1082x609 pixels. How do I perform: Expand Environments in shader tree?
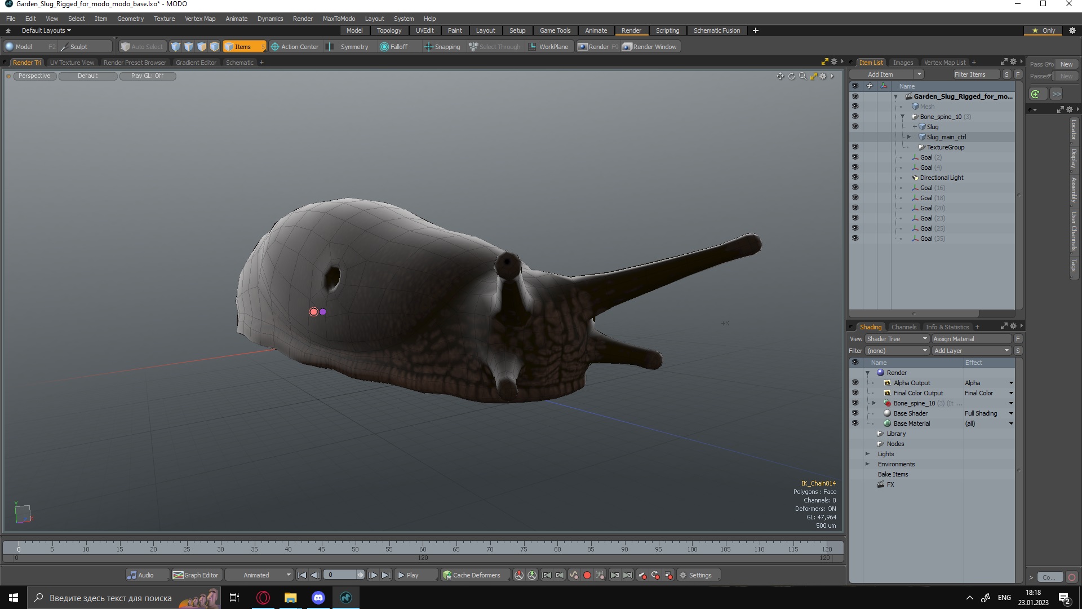point(868,464)
